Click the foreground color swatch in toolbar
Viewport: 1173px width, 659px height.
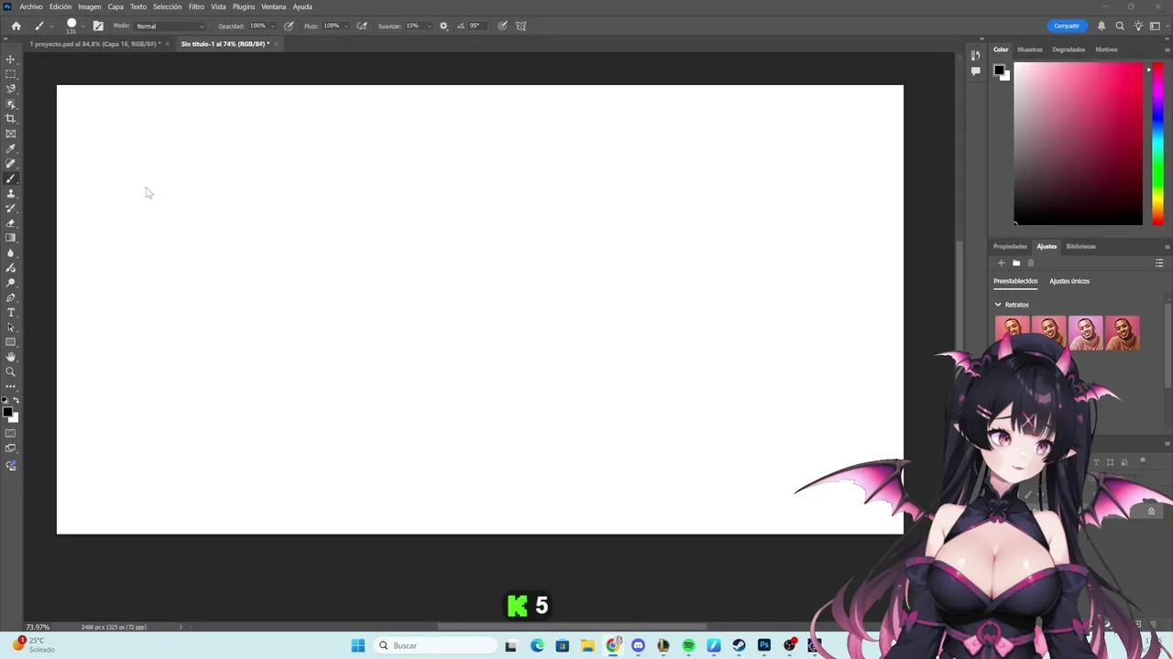[x=7, y=413]
